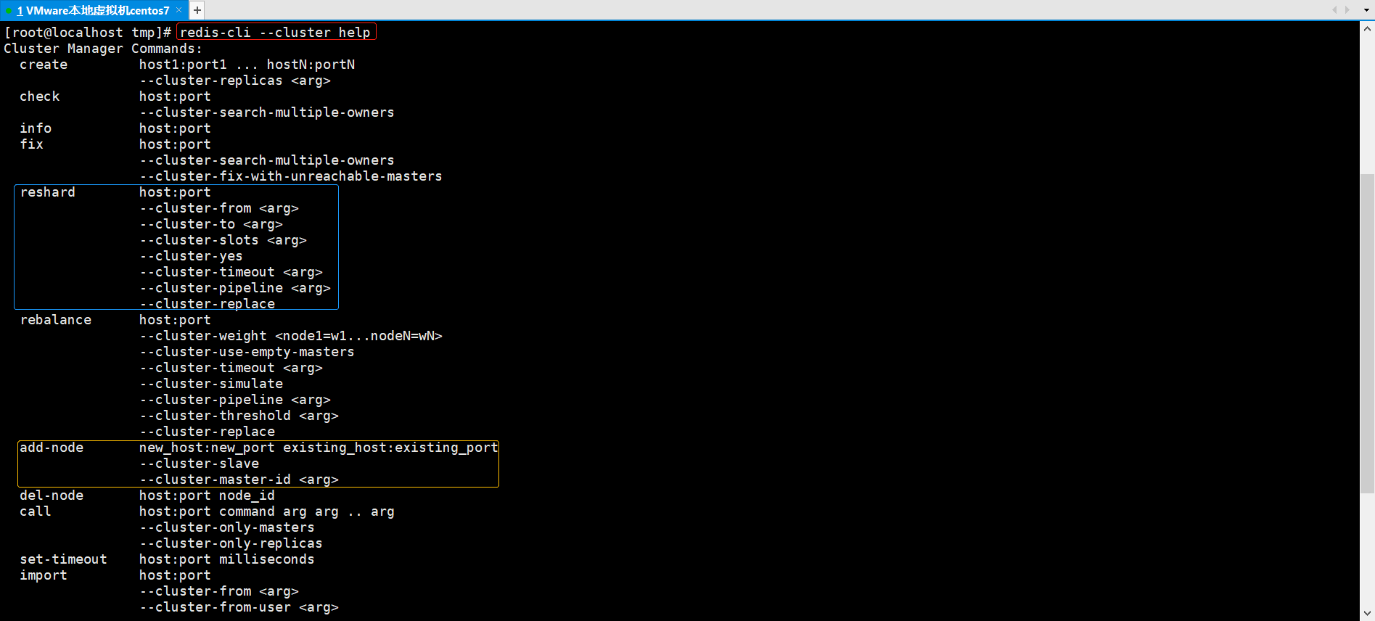Click 'host:port command arg arg .. arg' text
The width and height of the screenshot is (1375, 621).
point(267,511)
